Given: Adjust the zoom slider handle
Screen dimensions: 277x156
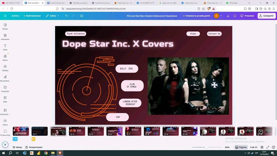Looking at the screenshot, I should click(206, 147).
